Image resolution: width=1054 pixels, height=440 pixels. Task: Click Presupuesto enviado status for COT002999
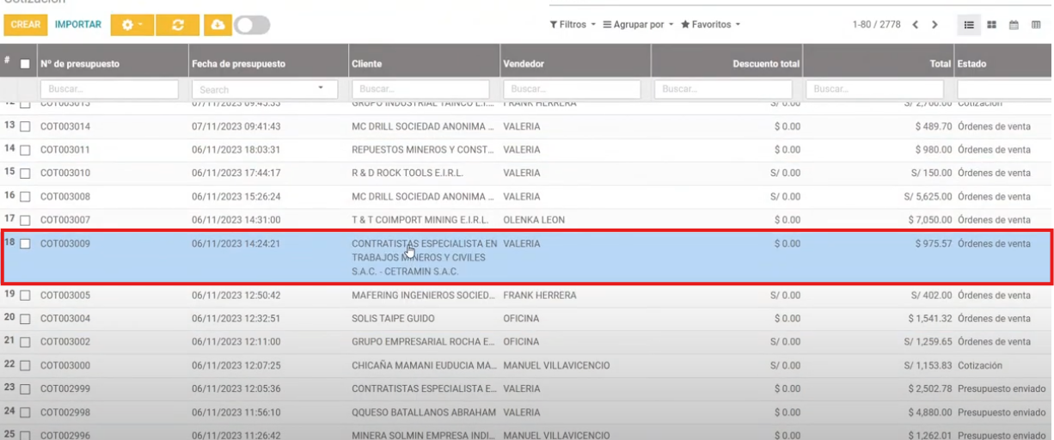tap(1002, 389)
